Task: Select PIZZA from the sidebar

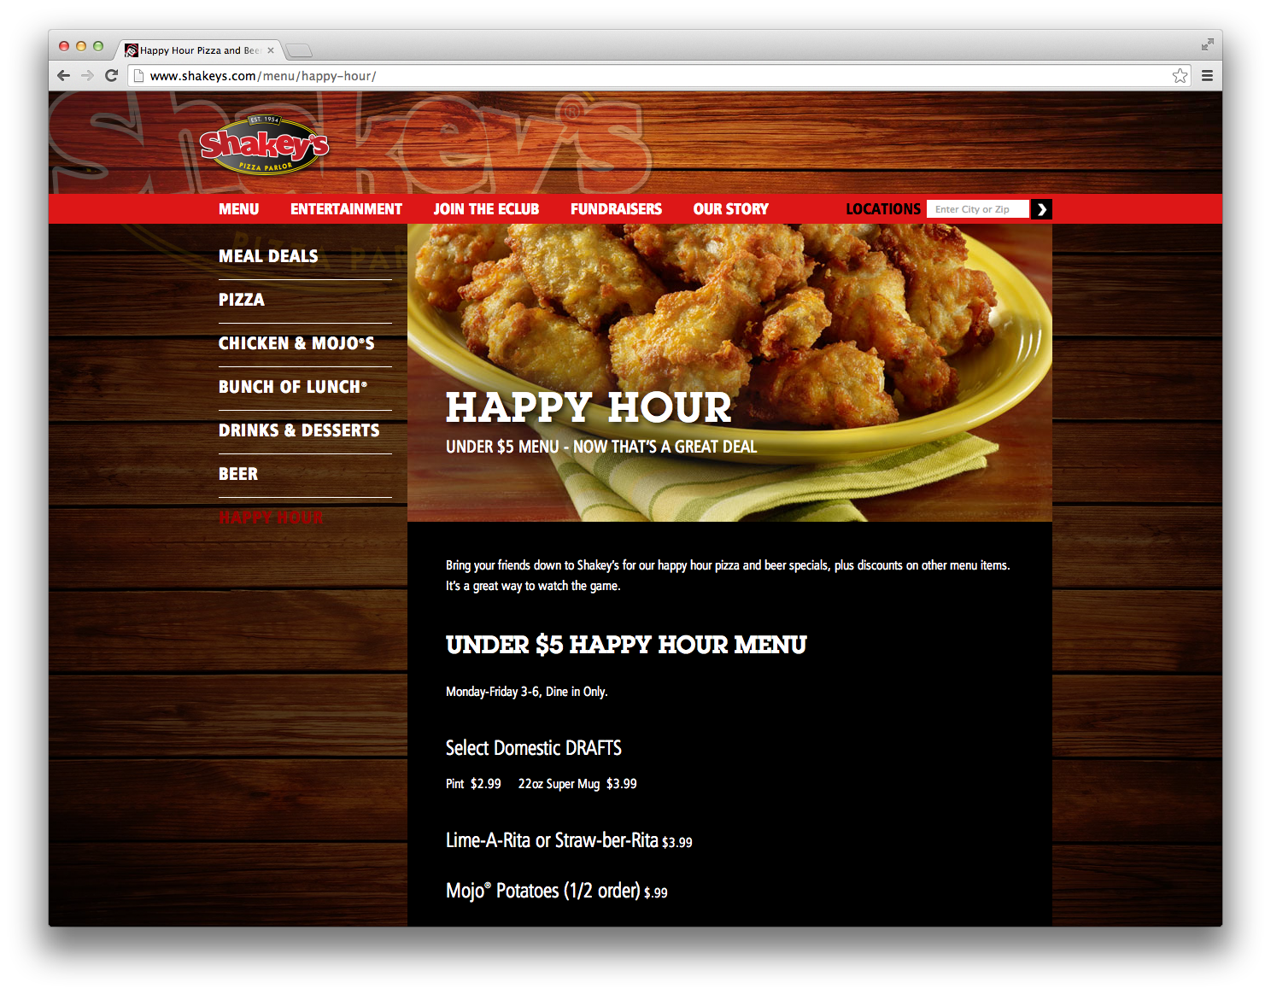Action: click(x=242, y=300)
